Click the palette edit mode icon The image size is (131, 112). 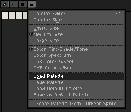click(x=5, y=4)
